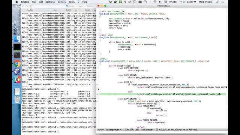Open the Edit menu
240x135 pixels.
[41, 2]
